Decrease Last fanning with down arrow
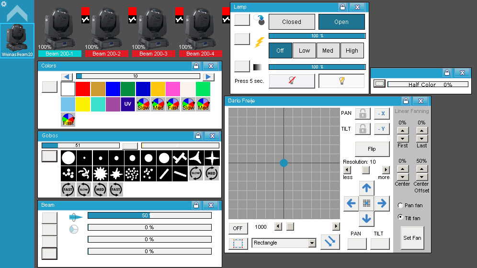The height and width of the screenshot is (268, 477). coord(421,139)
